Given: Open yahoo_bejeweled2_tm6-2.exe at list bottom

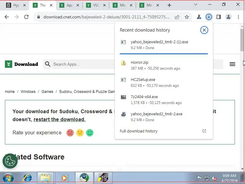Looking at the screenshot, I should click(164, 117).
